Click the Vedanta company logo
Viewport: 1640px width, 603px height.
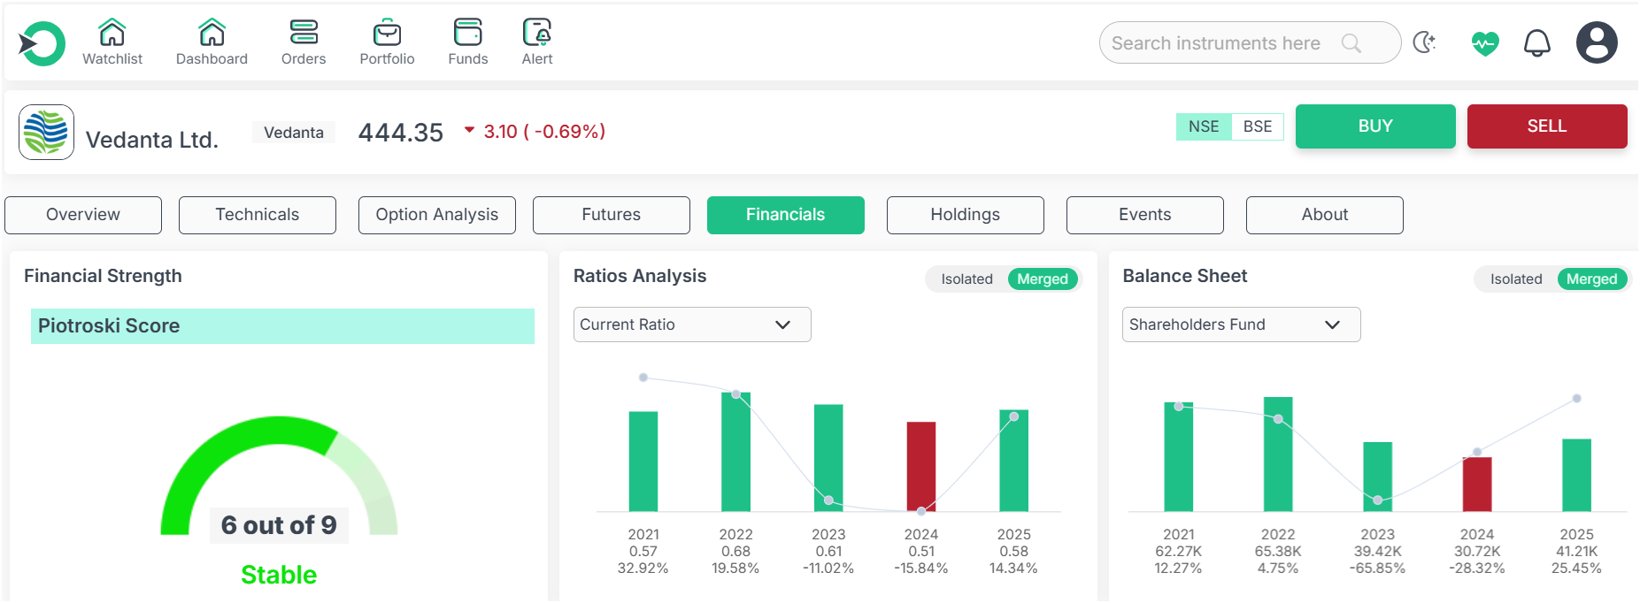tap(46, 132)
